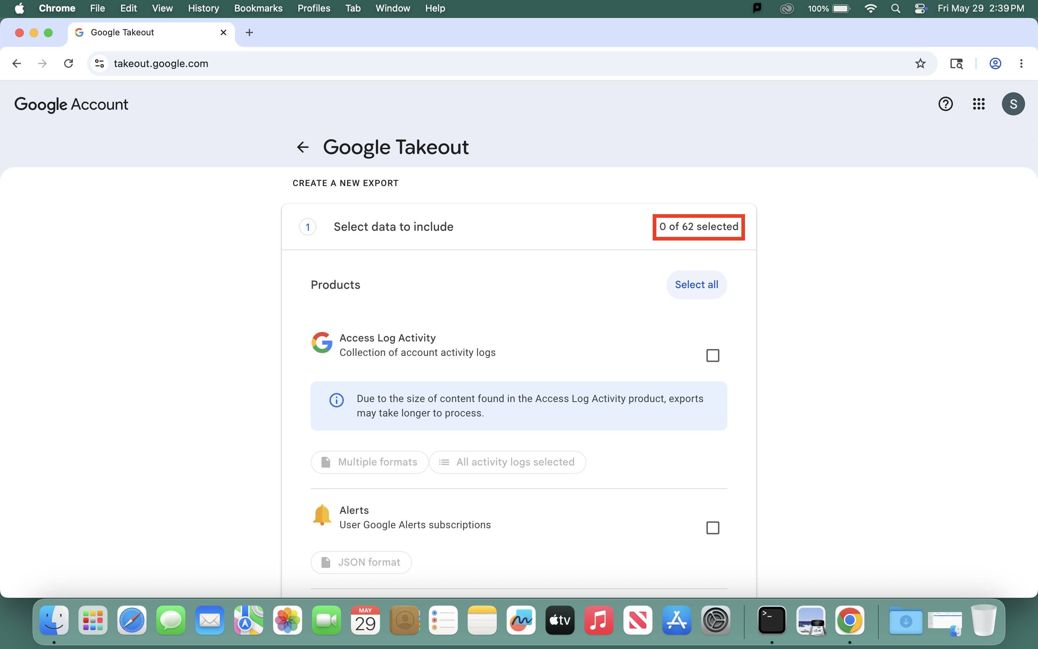1038x649 pixels.
Task: Open the Trash in the Dock
Action: pos(984,620)
